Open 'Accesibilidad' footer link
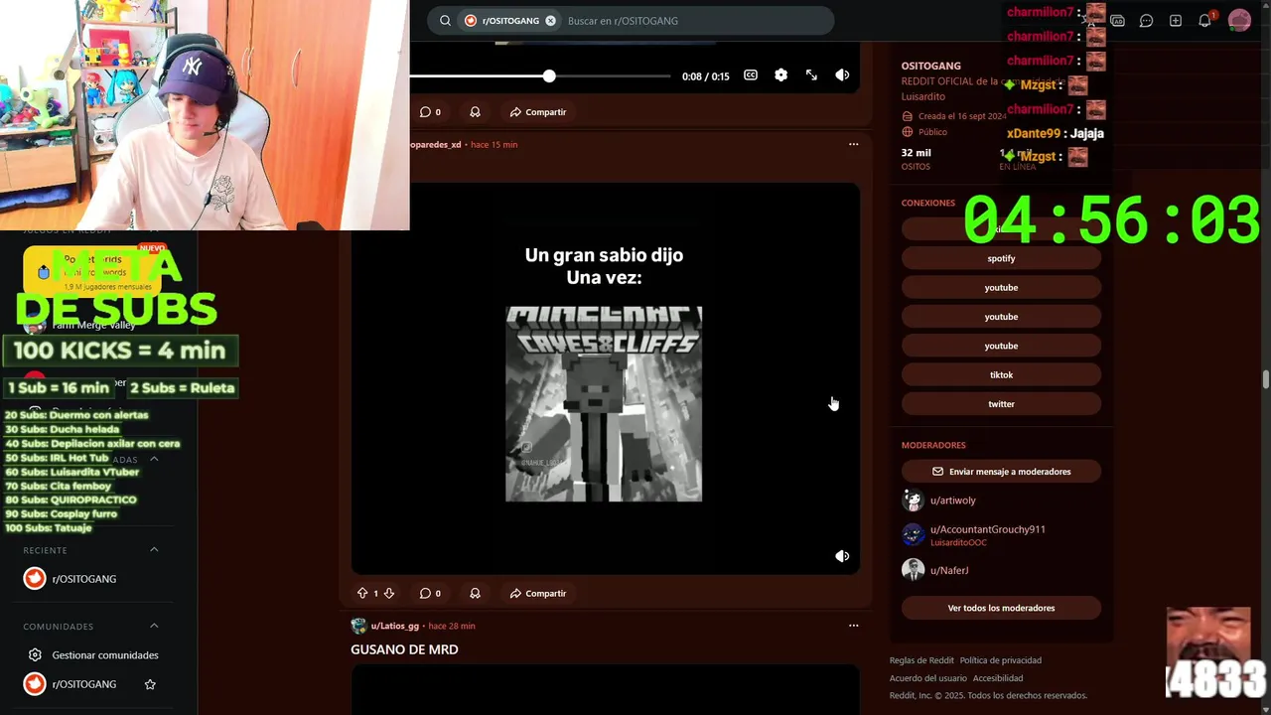The height and width of the screenshot is (715, 1271). coord(997,678)
